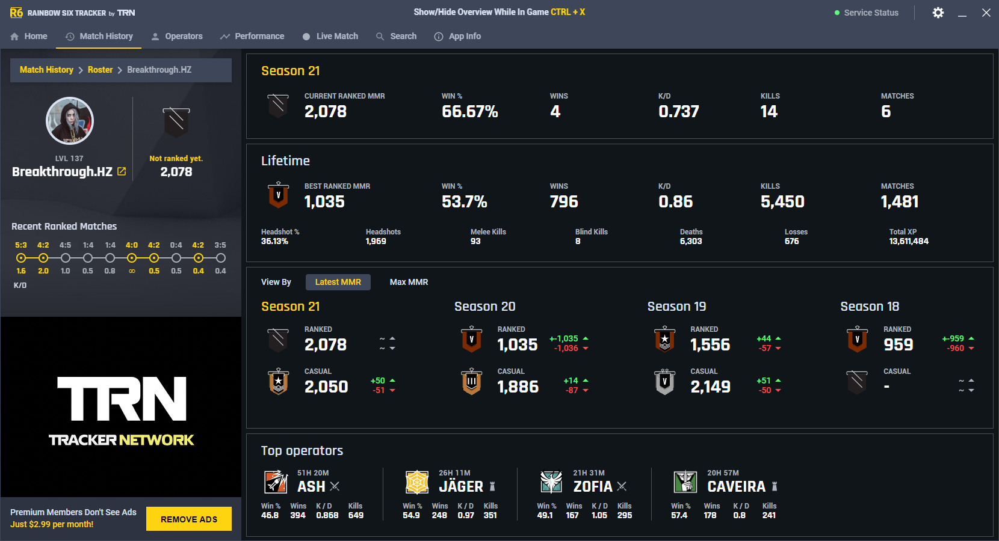Click the Match History clock icon

(70, 37)
